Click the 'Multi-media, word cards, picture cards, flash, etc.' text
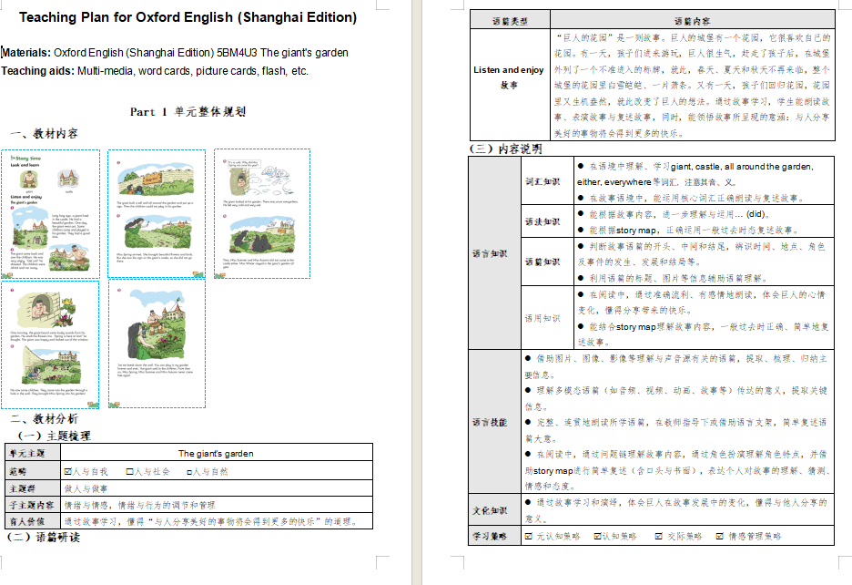 (193, 71)
